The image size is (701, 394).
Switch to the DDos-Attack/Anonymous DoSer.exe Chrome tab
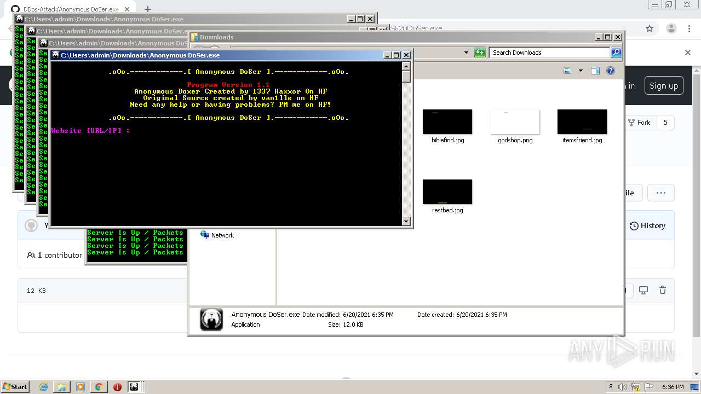pyautogui.click(x=70, y=9)
